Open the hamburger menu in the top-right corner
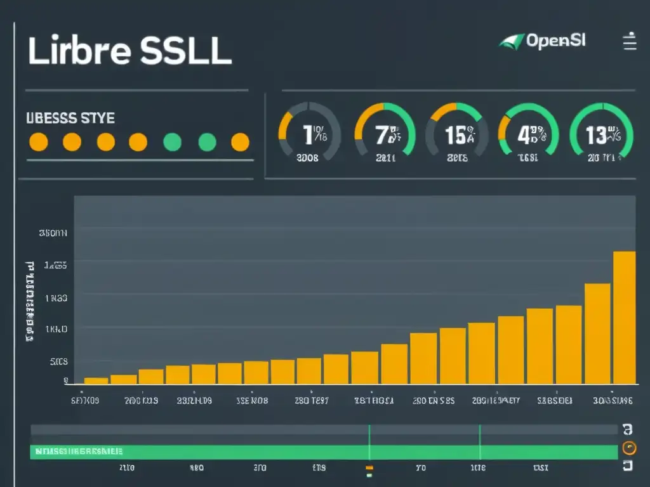 pyautogui.click(x=628, y=42)
